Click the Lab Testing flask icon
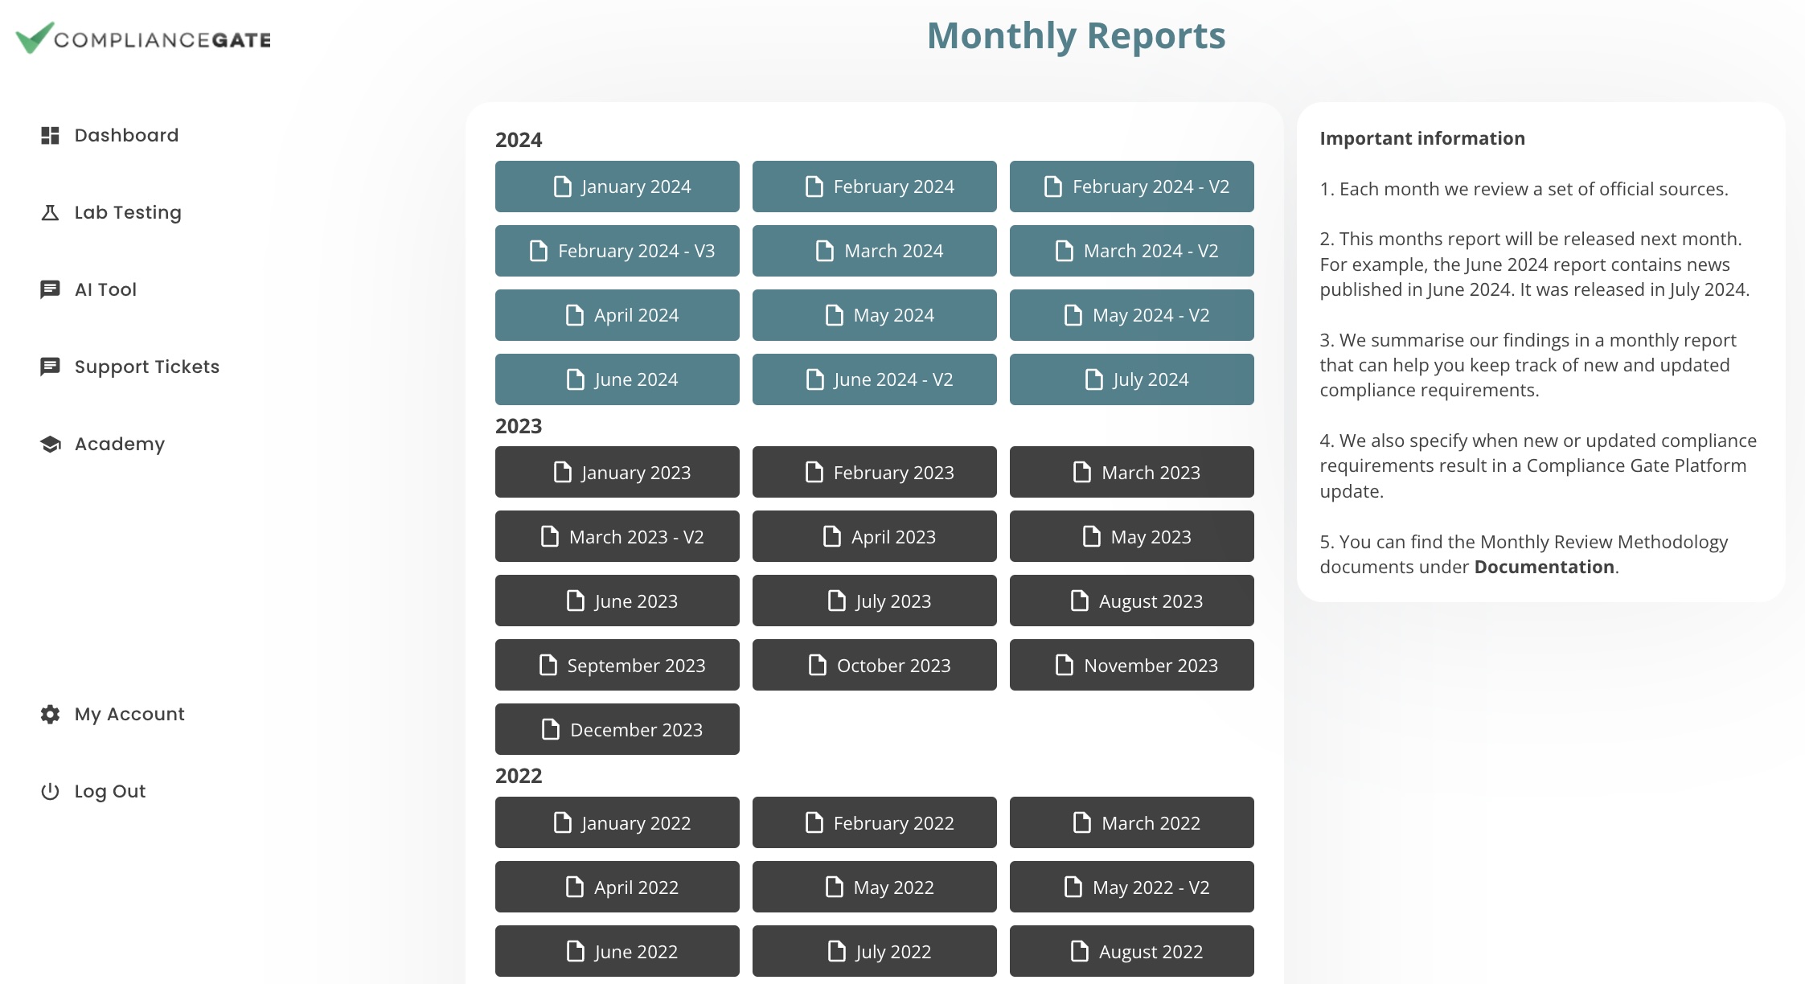The width and height of the screenshot is (1805, 984). (x=50, y=212)
